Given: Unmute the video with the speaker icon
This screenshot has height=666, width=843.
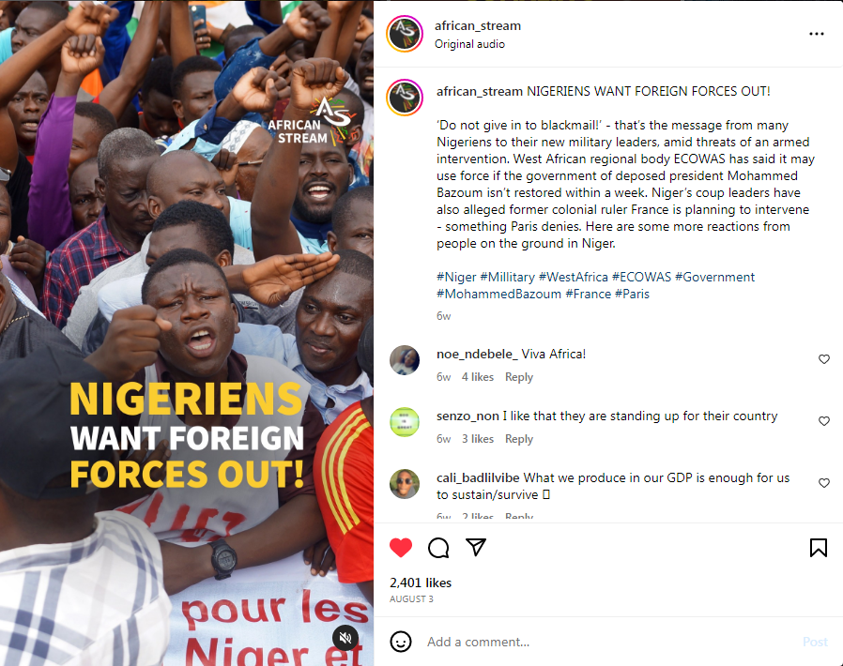Looking at the screenshot, I should pos(345,638).
